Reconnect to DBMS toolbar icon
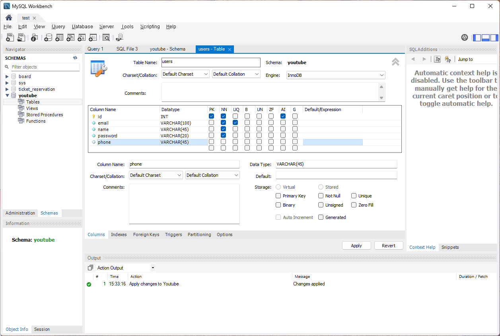 pyautogui.click(x=119, y=38)
